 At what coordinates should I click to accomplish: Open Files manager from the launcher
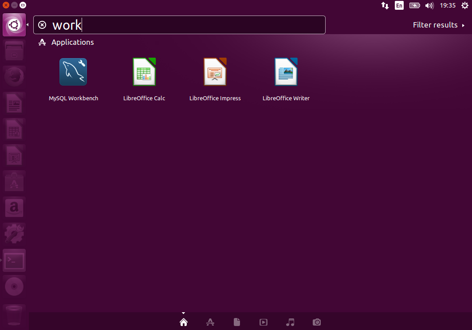tap(14, 51)
